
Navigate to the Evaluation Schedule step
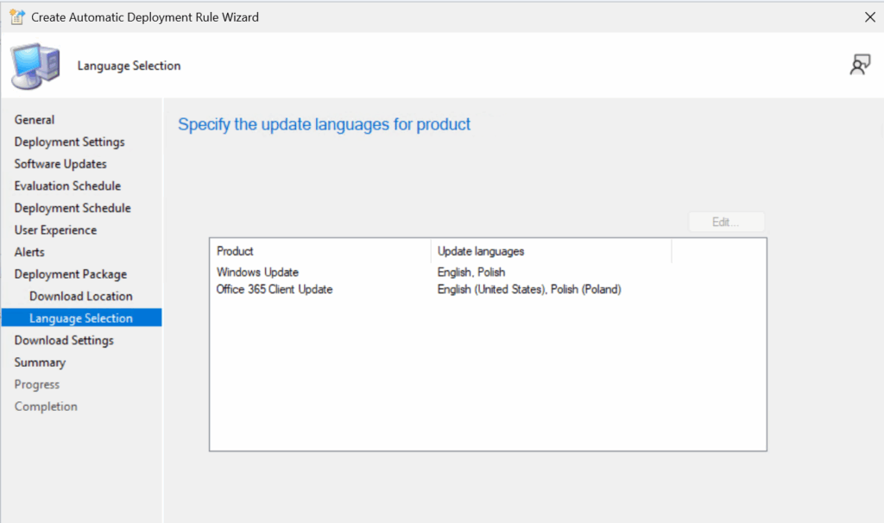click(x=67, y=186)
